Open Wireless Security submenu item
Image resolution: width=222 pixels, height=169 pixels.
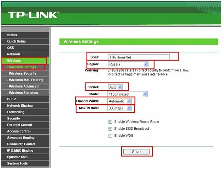(x=25, y=73)
